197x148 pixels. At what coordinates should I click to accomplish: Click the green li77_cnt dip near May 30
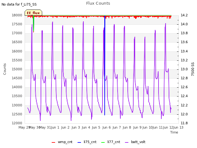[34, 24]
